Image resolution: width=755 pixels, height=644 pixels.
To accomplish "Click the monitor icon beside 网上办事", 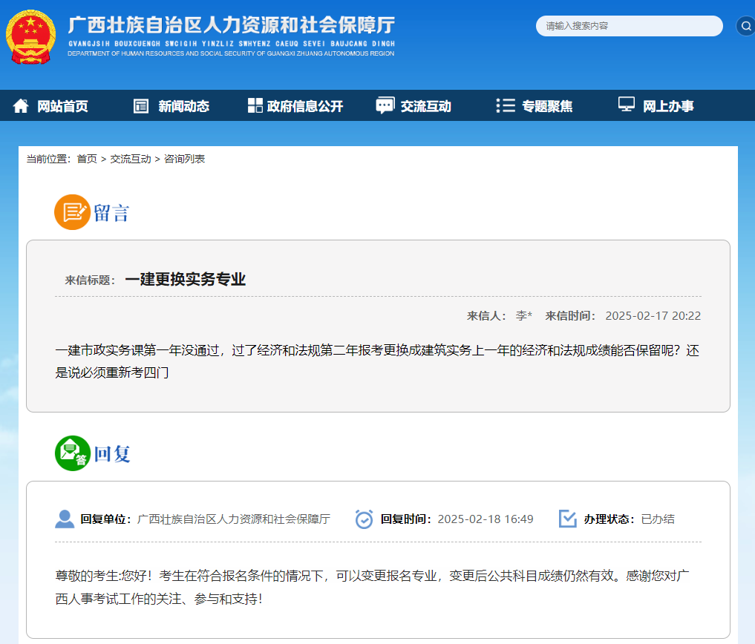I will (x=627, y=105).
